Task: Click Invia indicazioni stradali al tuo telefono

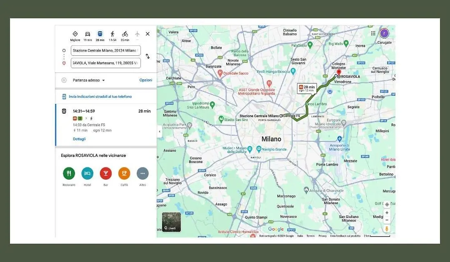Action: coord(100,96)
